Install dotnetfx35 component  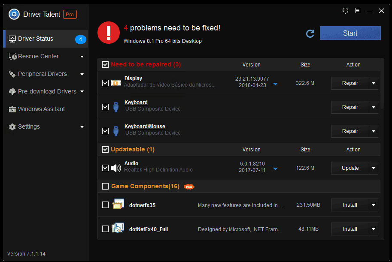point(350,205)
